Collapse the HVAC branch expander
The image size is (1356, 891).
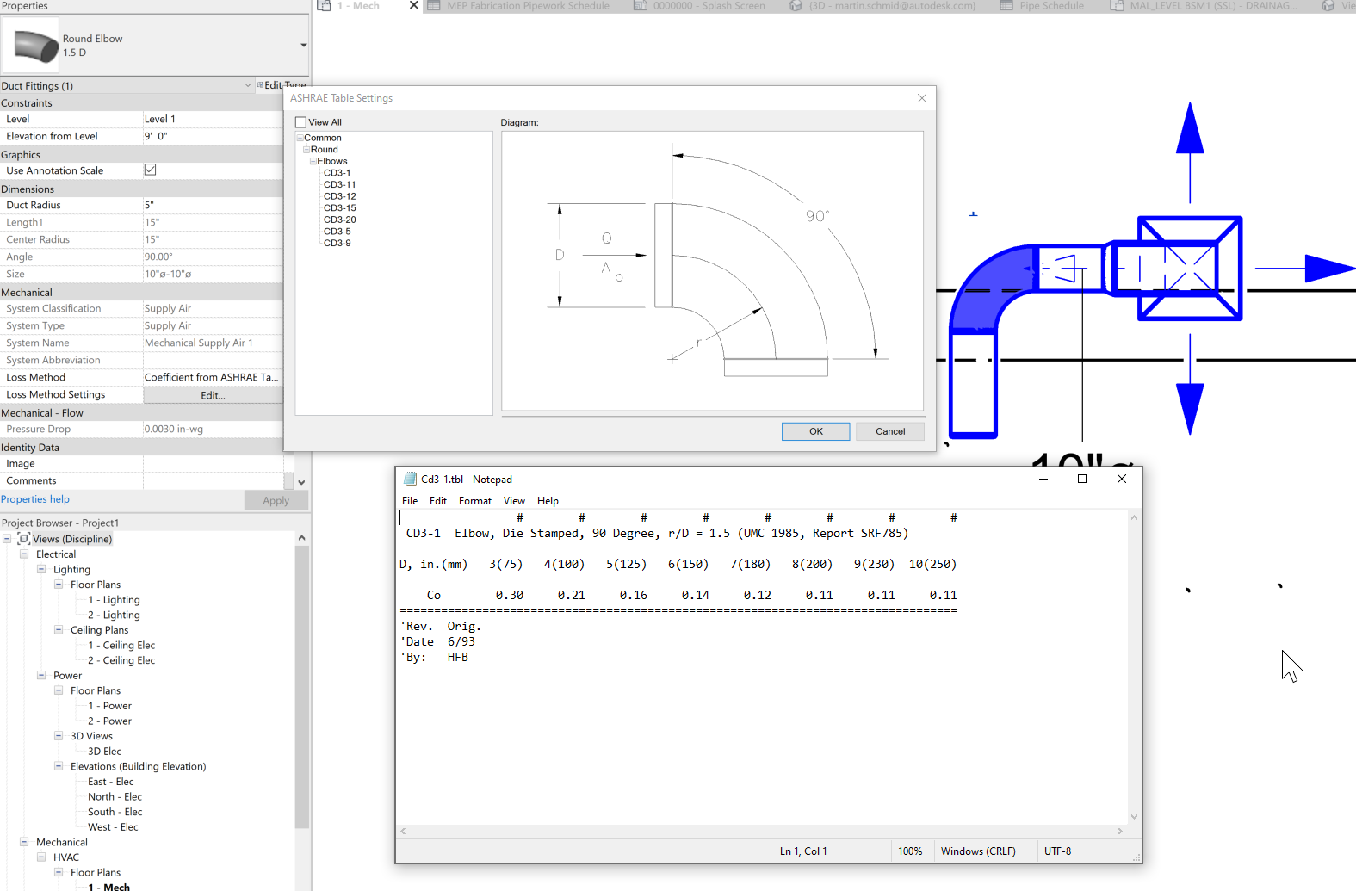(41, 857)
